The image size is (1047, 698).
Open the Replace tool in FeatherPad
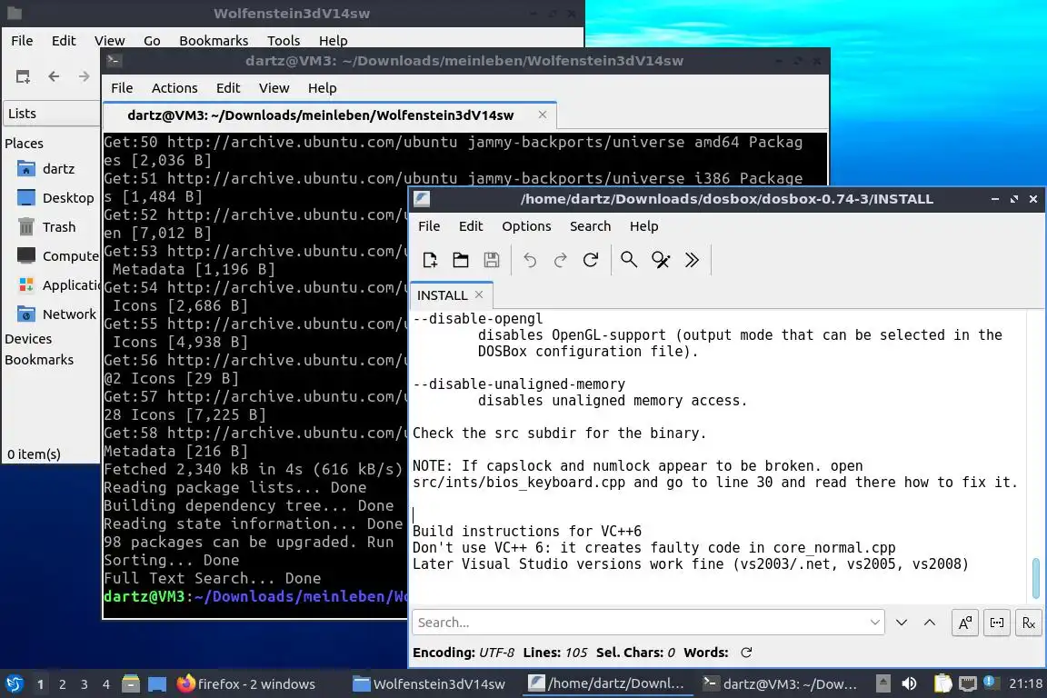coord(661,260)
